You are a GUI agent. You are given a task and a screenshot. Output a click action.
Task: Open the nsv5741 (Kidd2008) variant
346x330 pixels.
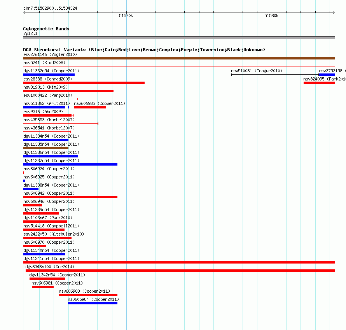click(x=44, y=63)
